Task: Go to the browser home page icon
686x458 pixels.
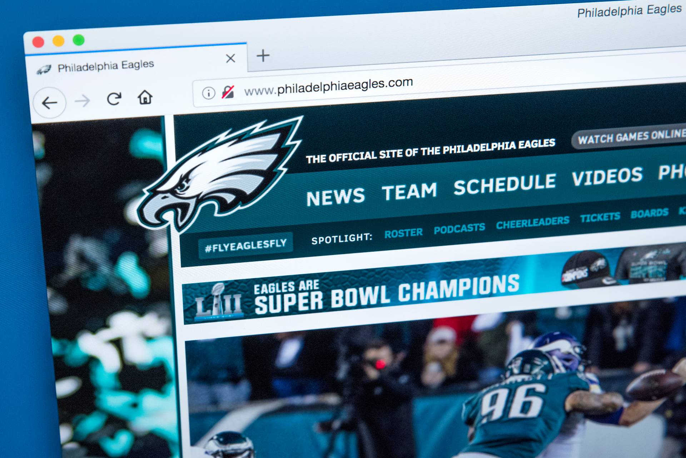Action: point(145,97)
